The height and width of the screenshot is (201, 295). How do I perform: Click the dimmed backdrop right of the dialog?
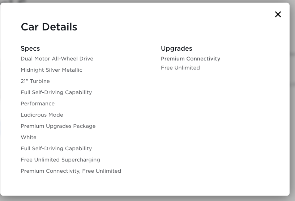tap(292, 109)
